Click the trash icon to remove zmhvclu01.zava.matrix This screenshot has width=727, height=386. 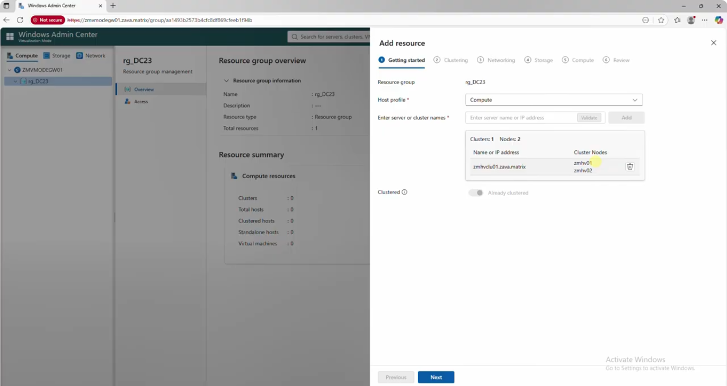pos(630,166)
